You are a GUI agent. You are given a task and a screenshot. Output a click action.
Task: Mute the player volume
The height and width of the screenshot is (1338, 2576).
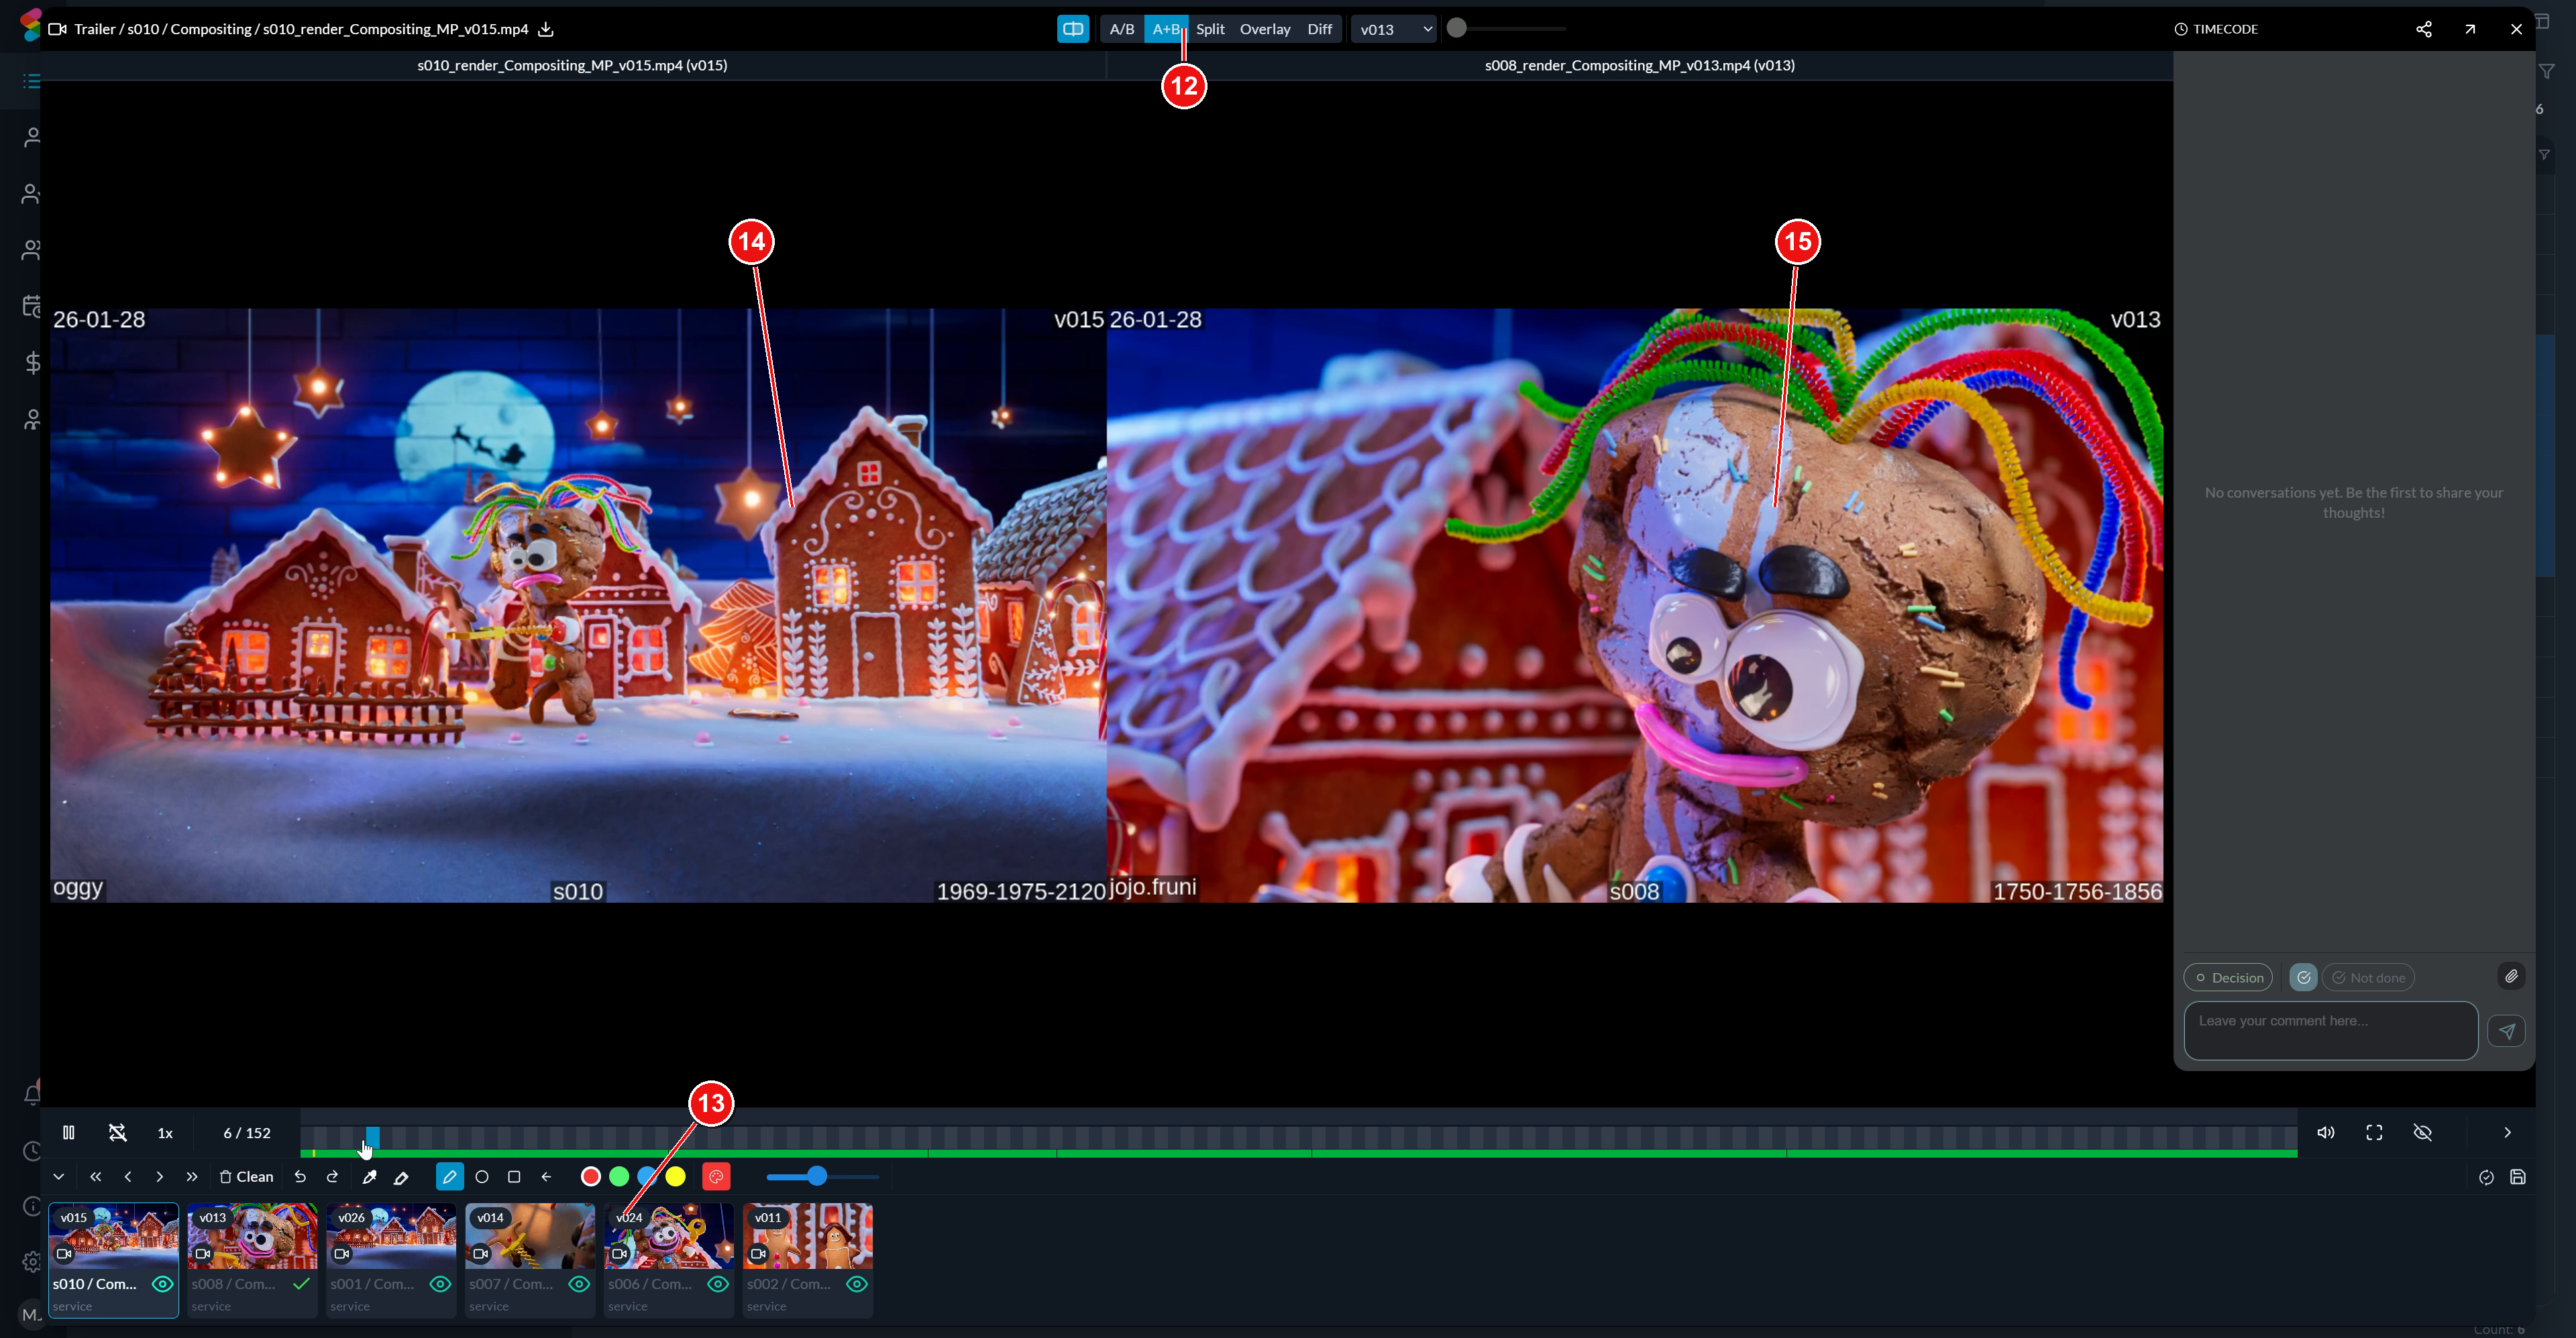coord(2325,1132)
